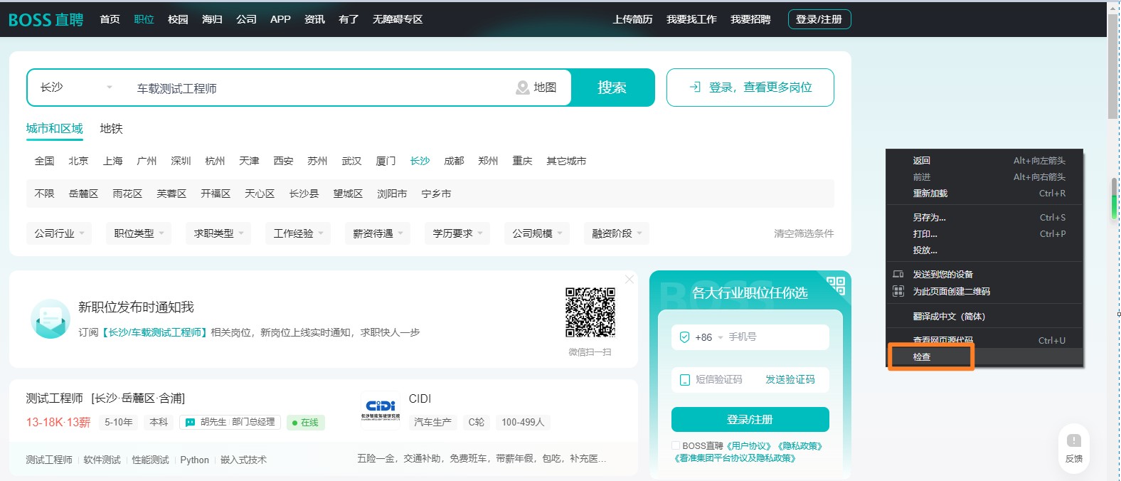The width and height of the screenshot is (1121, 481).
Task: Click 我要招聘 in the header
Action: click(750, 19)
